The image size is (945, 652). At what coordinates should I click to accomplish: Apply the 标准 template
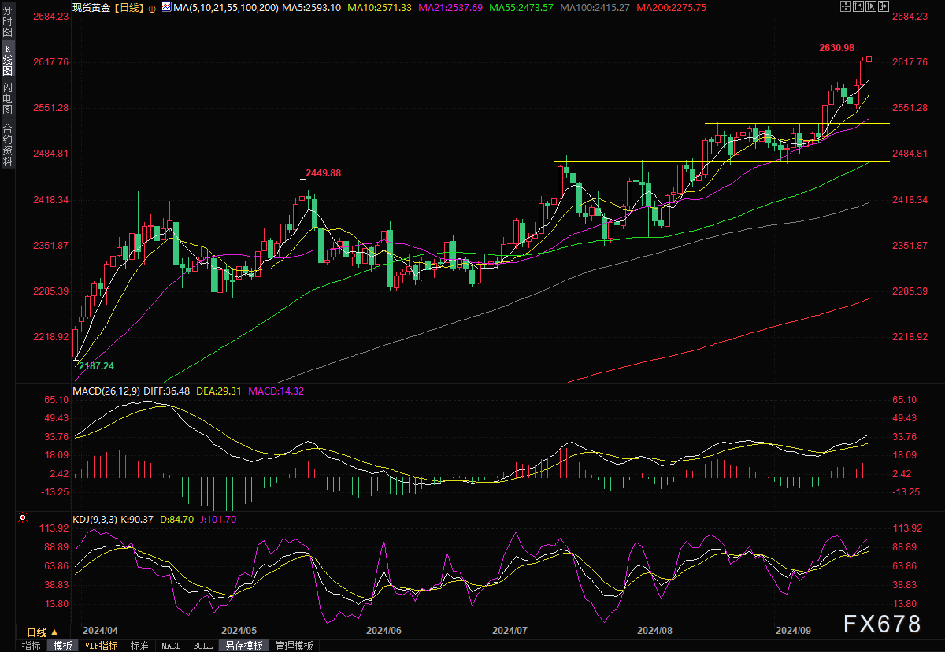tap(139, 646)
